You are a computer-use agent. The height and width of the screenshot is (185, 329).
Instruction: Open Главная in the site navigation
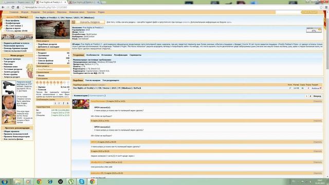coord(14,12)
